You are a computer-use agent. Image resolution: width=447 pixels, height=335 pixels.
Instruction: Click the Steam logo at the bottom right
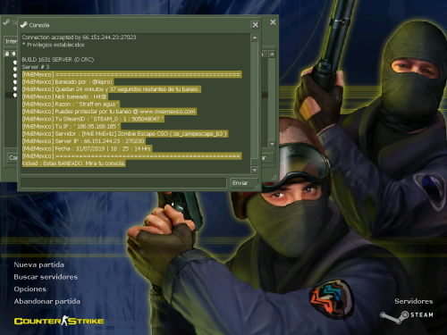[407, 316]
